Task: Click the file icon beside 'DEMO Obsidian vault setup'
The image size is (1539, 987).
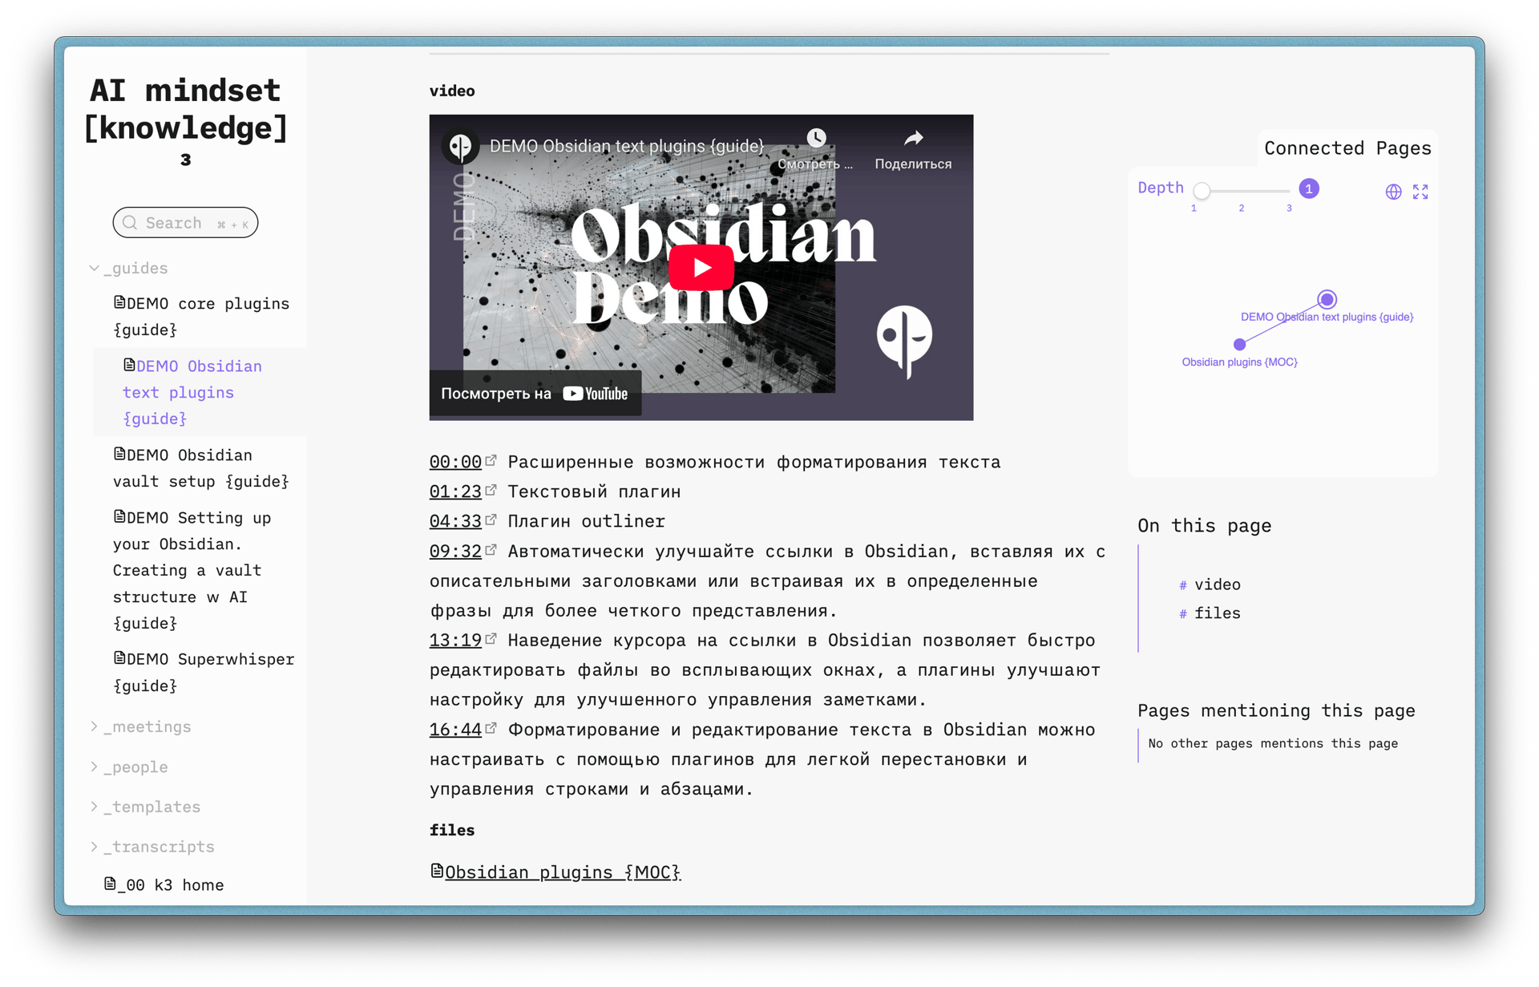Action: point(119,454)
